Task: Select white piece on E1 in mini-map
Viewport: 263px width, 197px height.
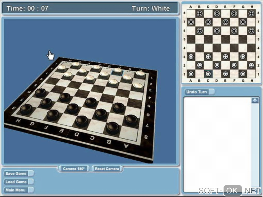Action: (x=225, y=74)
